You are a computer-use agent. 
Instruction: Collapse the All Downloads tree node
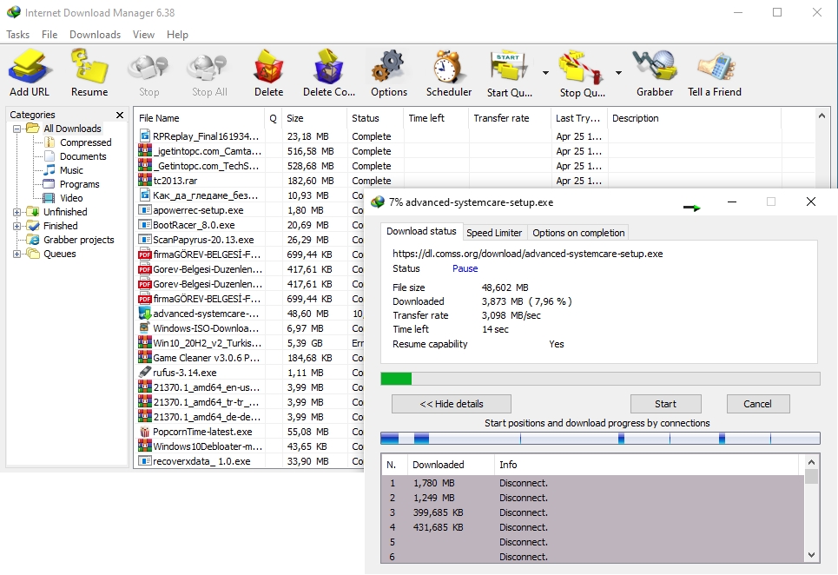click(16, 129)
